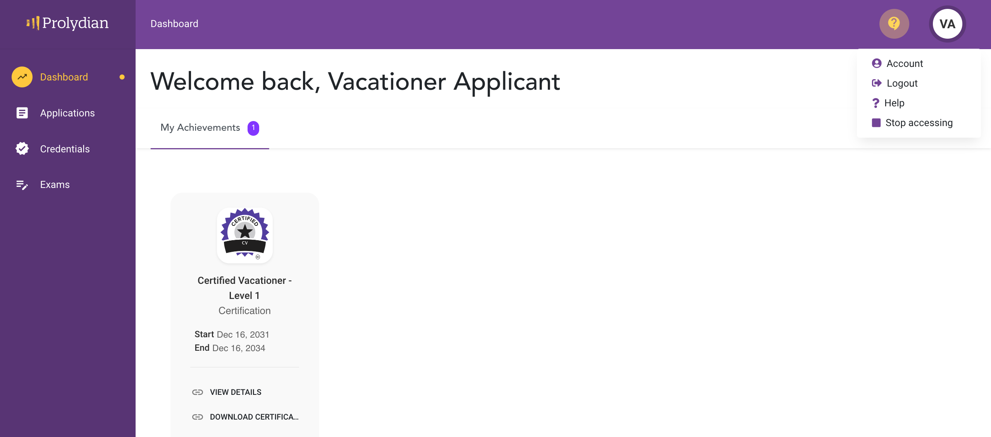Open the yellow help question bubble

(894, 24)
